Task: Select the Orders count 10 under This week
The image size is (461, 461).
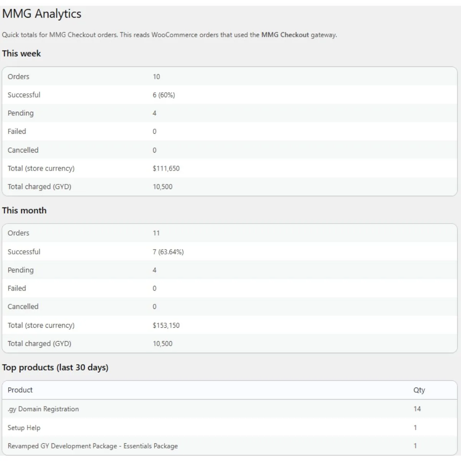Action: coord(156,76)
